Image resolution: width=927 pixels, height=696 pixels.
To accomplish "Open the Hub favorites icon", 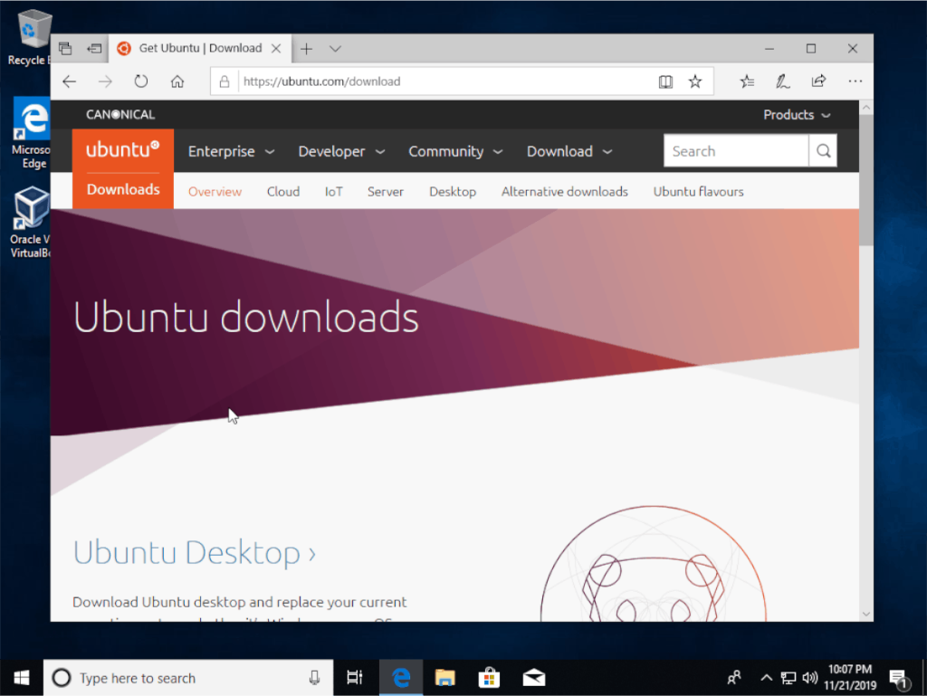I will click(746, 81).
